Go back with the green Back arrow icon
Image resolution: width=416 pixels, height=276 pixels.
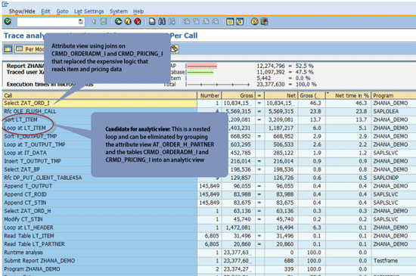click(x=118, y=21)
